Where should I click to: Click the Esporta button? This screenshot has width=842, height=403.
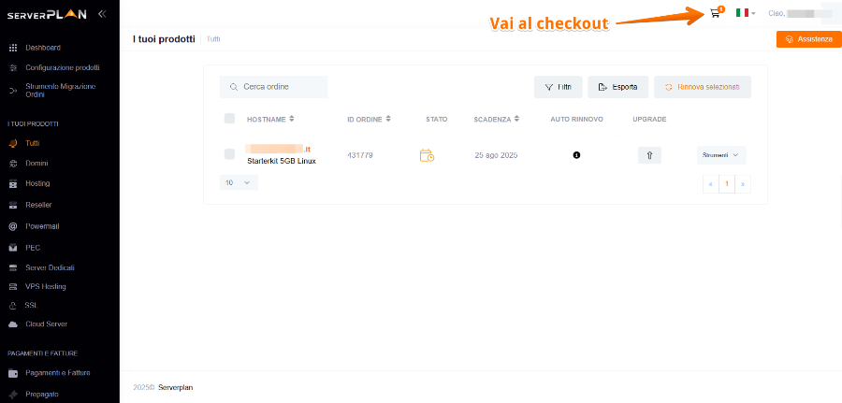pyautogui.click(x=617, y=87)
